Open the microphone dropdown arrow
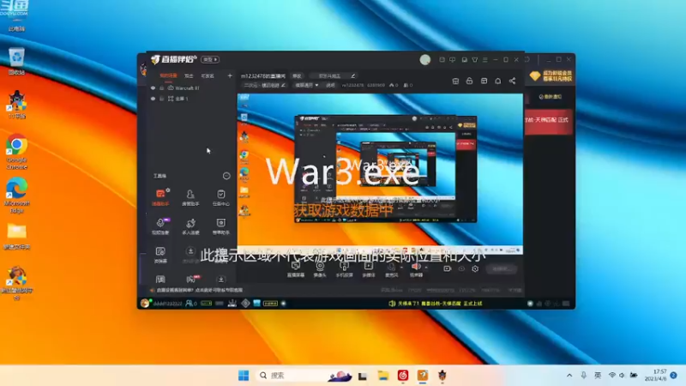Image resolution: width=686 pixels, height=386 pixels. click(x=401, y=268)
